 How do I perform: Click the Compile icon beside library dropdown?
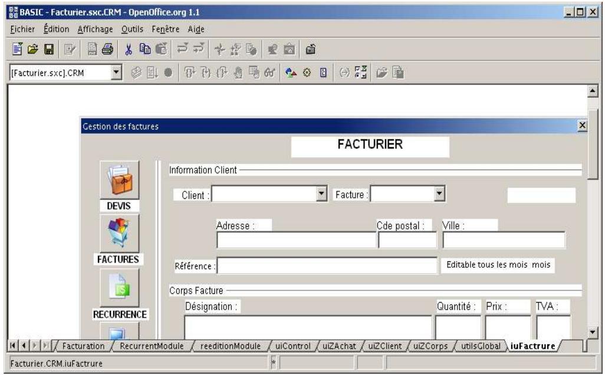coord(136,72)
